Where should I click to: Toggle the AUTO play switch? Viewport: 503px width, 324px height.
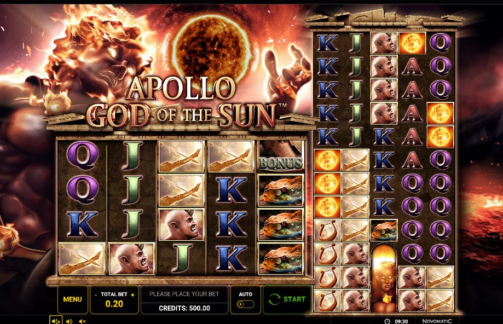[x=245, y=304]
